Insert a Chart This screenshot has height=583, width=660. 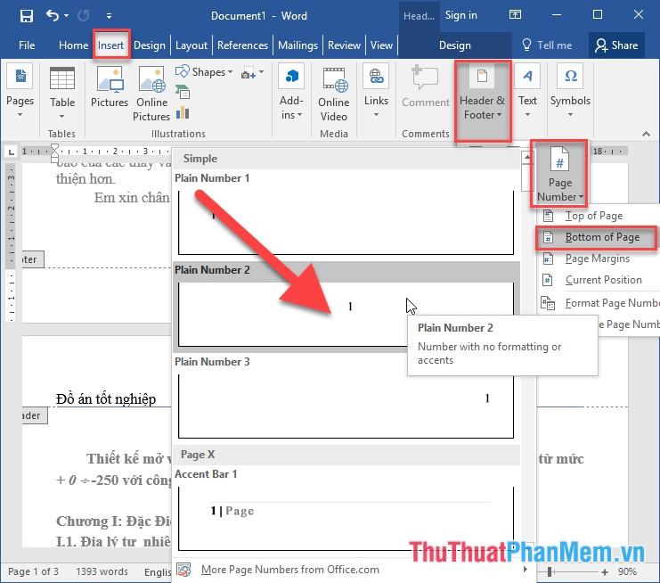183,112
